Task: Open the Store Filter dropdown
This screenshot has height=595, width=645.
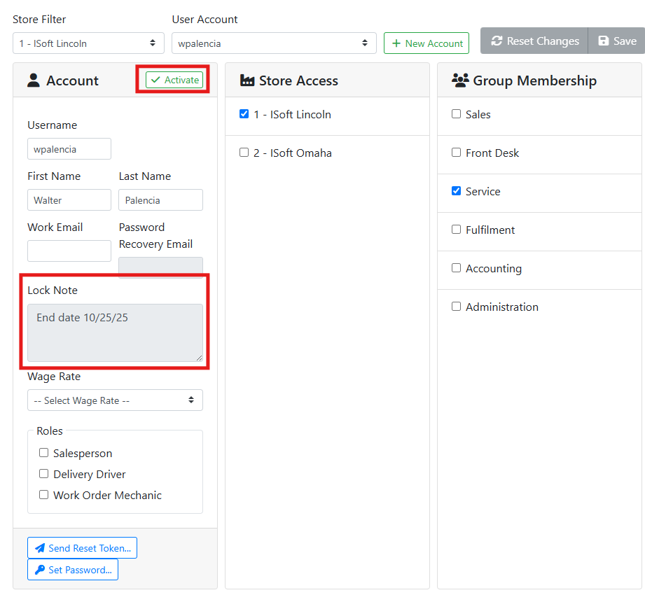Action: click(88, 43)
